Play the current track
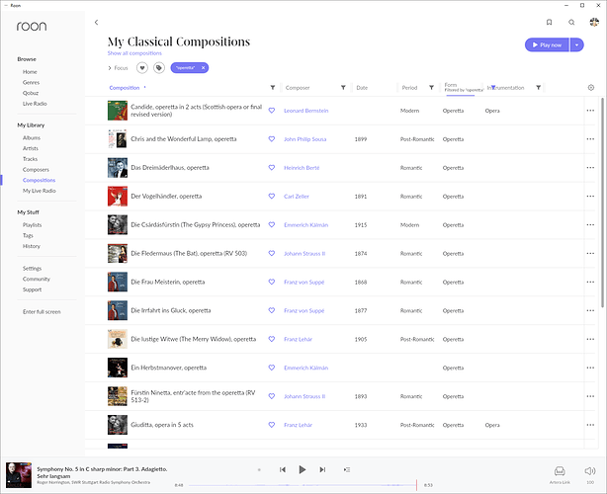Viewport: 607px width, 494px height. [303, 469]
